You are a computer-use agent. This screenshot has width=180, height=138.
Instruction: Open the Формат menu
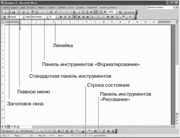42,8
